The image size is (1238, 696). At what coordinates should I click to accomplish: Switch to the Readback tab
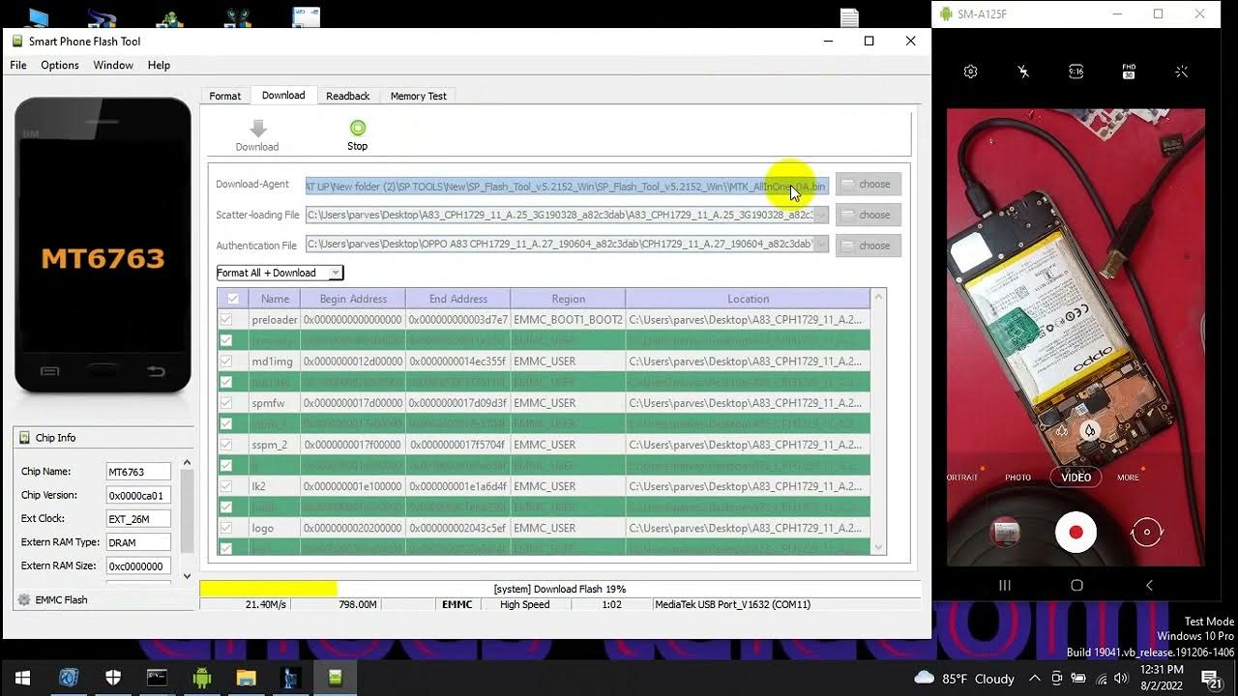[347, 96]
